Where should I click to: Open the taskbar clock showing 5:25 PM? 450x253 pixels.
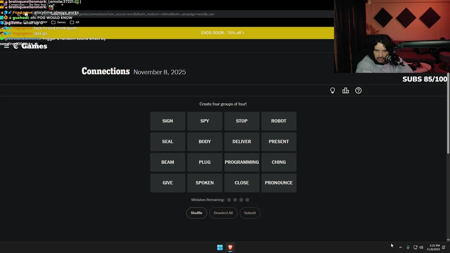click(x=433, y=247)
